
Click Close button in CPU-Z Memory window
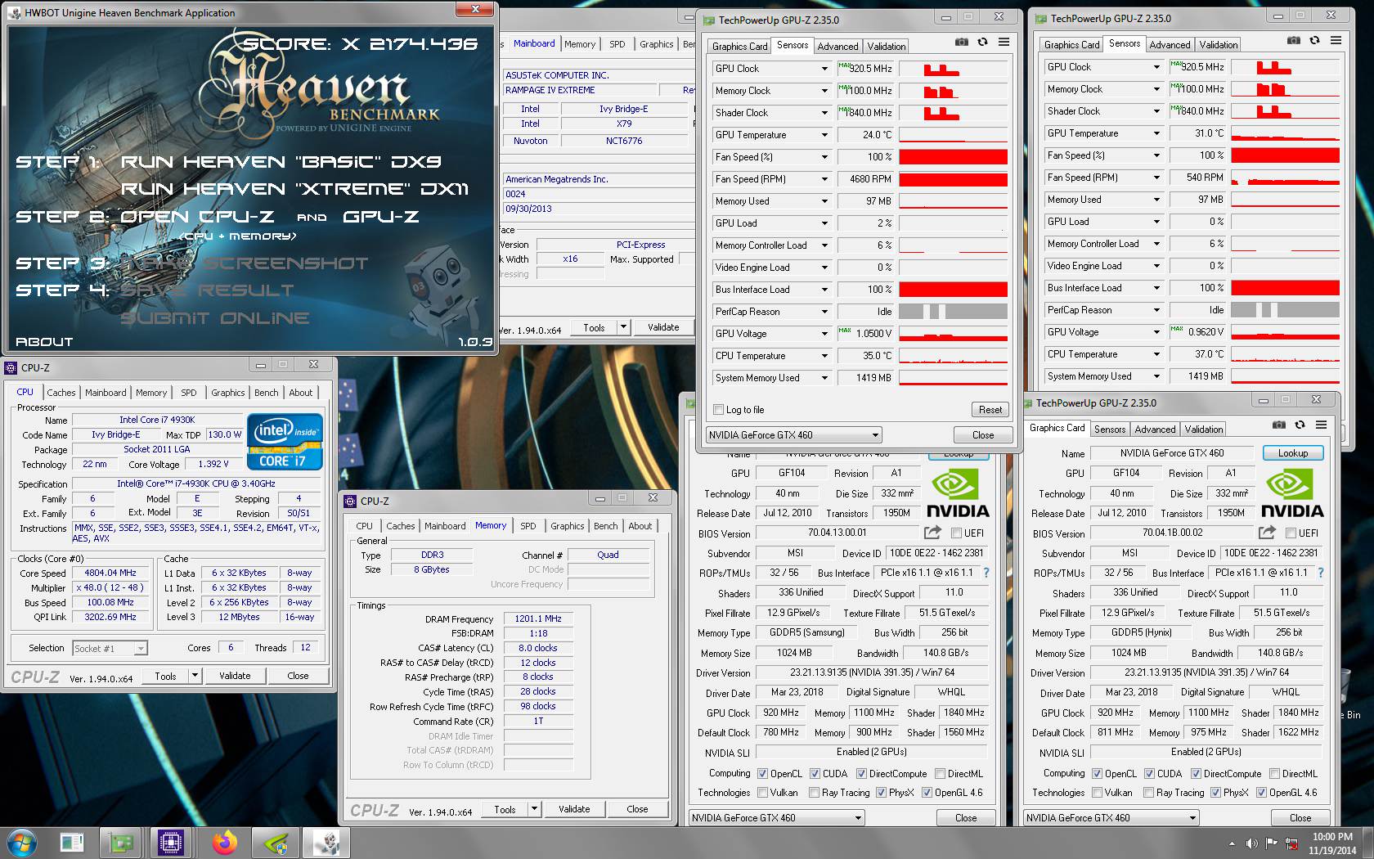(x=637, y=809)
